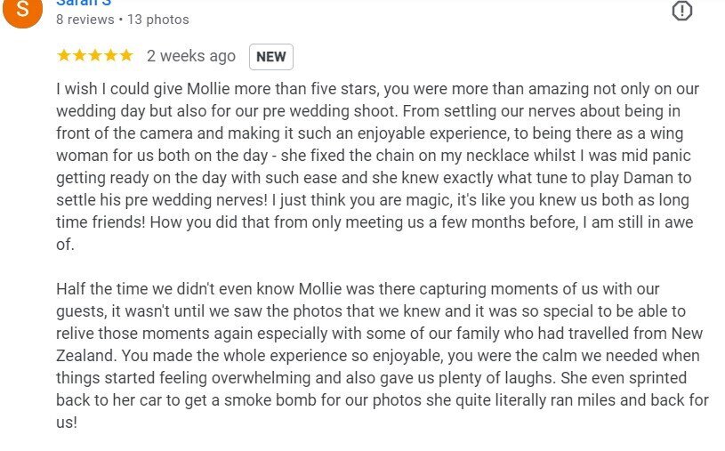Click the third gold rating star
725x451 pixels.
pos(95,55)
